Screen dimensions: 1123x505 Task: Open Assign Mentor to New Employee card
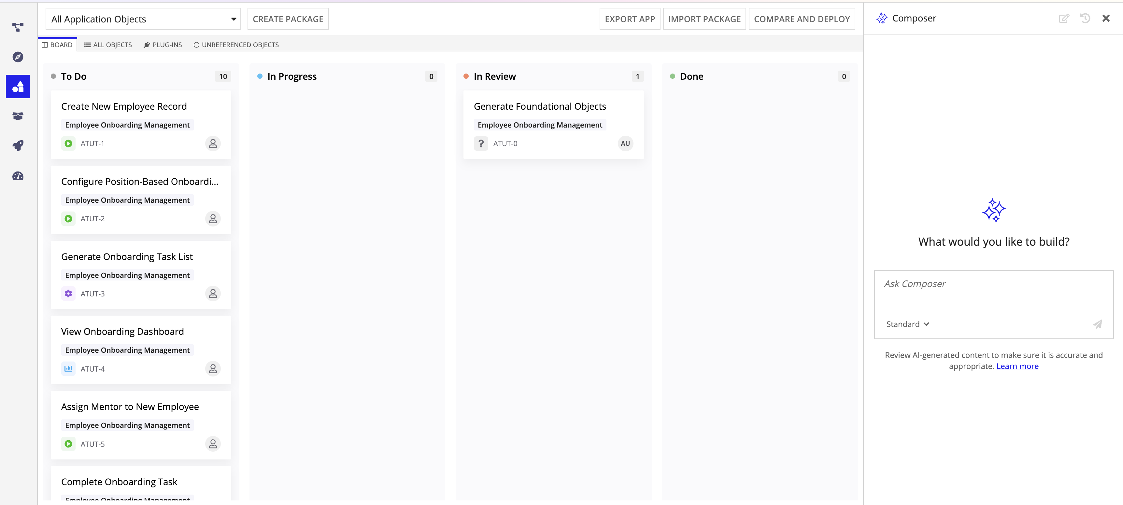(x=141, y=425)
